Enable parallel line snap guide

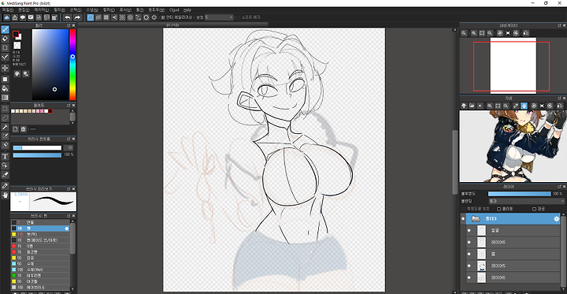[98, 17]
